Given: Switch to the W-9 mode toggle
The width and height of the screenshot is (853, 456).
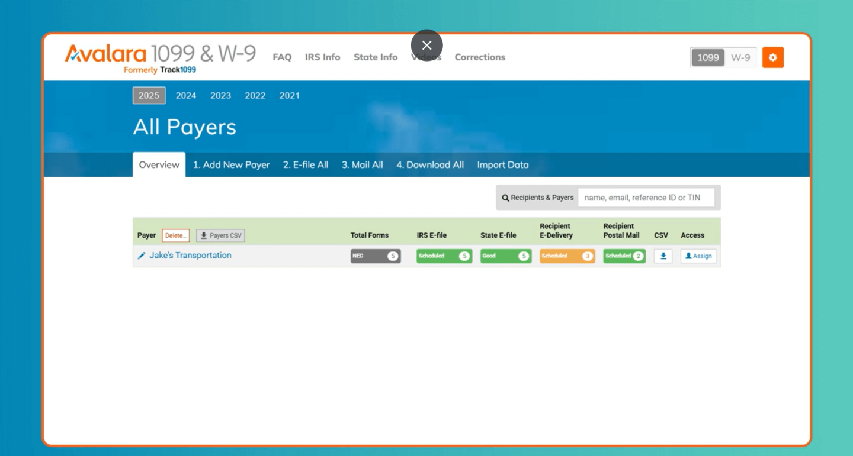Looking at the screenshot, I should coord(740,57).
